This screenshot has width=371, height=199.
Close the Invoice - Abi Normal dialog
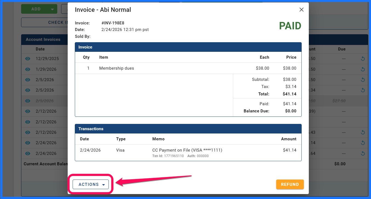point(301,10)
